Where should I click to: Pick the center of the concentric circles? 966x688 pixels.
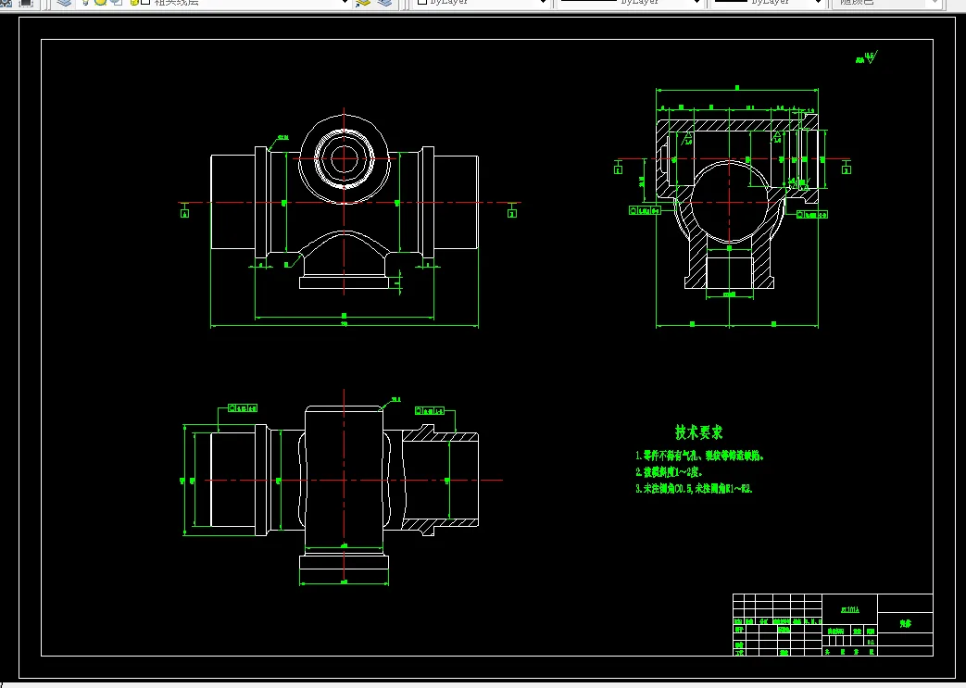tap(344, 159)
